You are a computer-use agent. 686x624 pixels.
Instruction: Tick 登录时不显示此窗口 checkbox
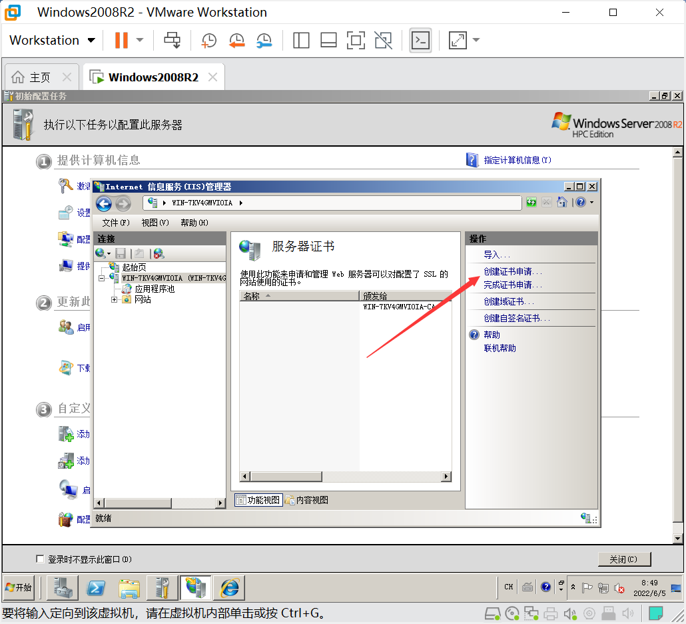point(40,559)
